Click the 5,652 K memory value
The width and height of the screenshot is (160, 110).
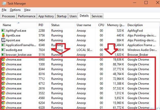[119, 98]
